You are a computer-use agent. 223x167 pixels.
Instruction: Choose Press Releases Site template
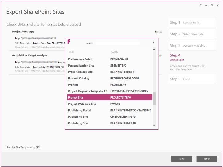(110, 72)
